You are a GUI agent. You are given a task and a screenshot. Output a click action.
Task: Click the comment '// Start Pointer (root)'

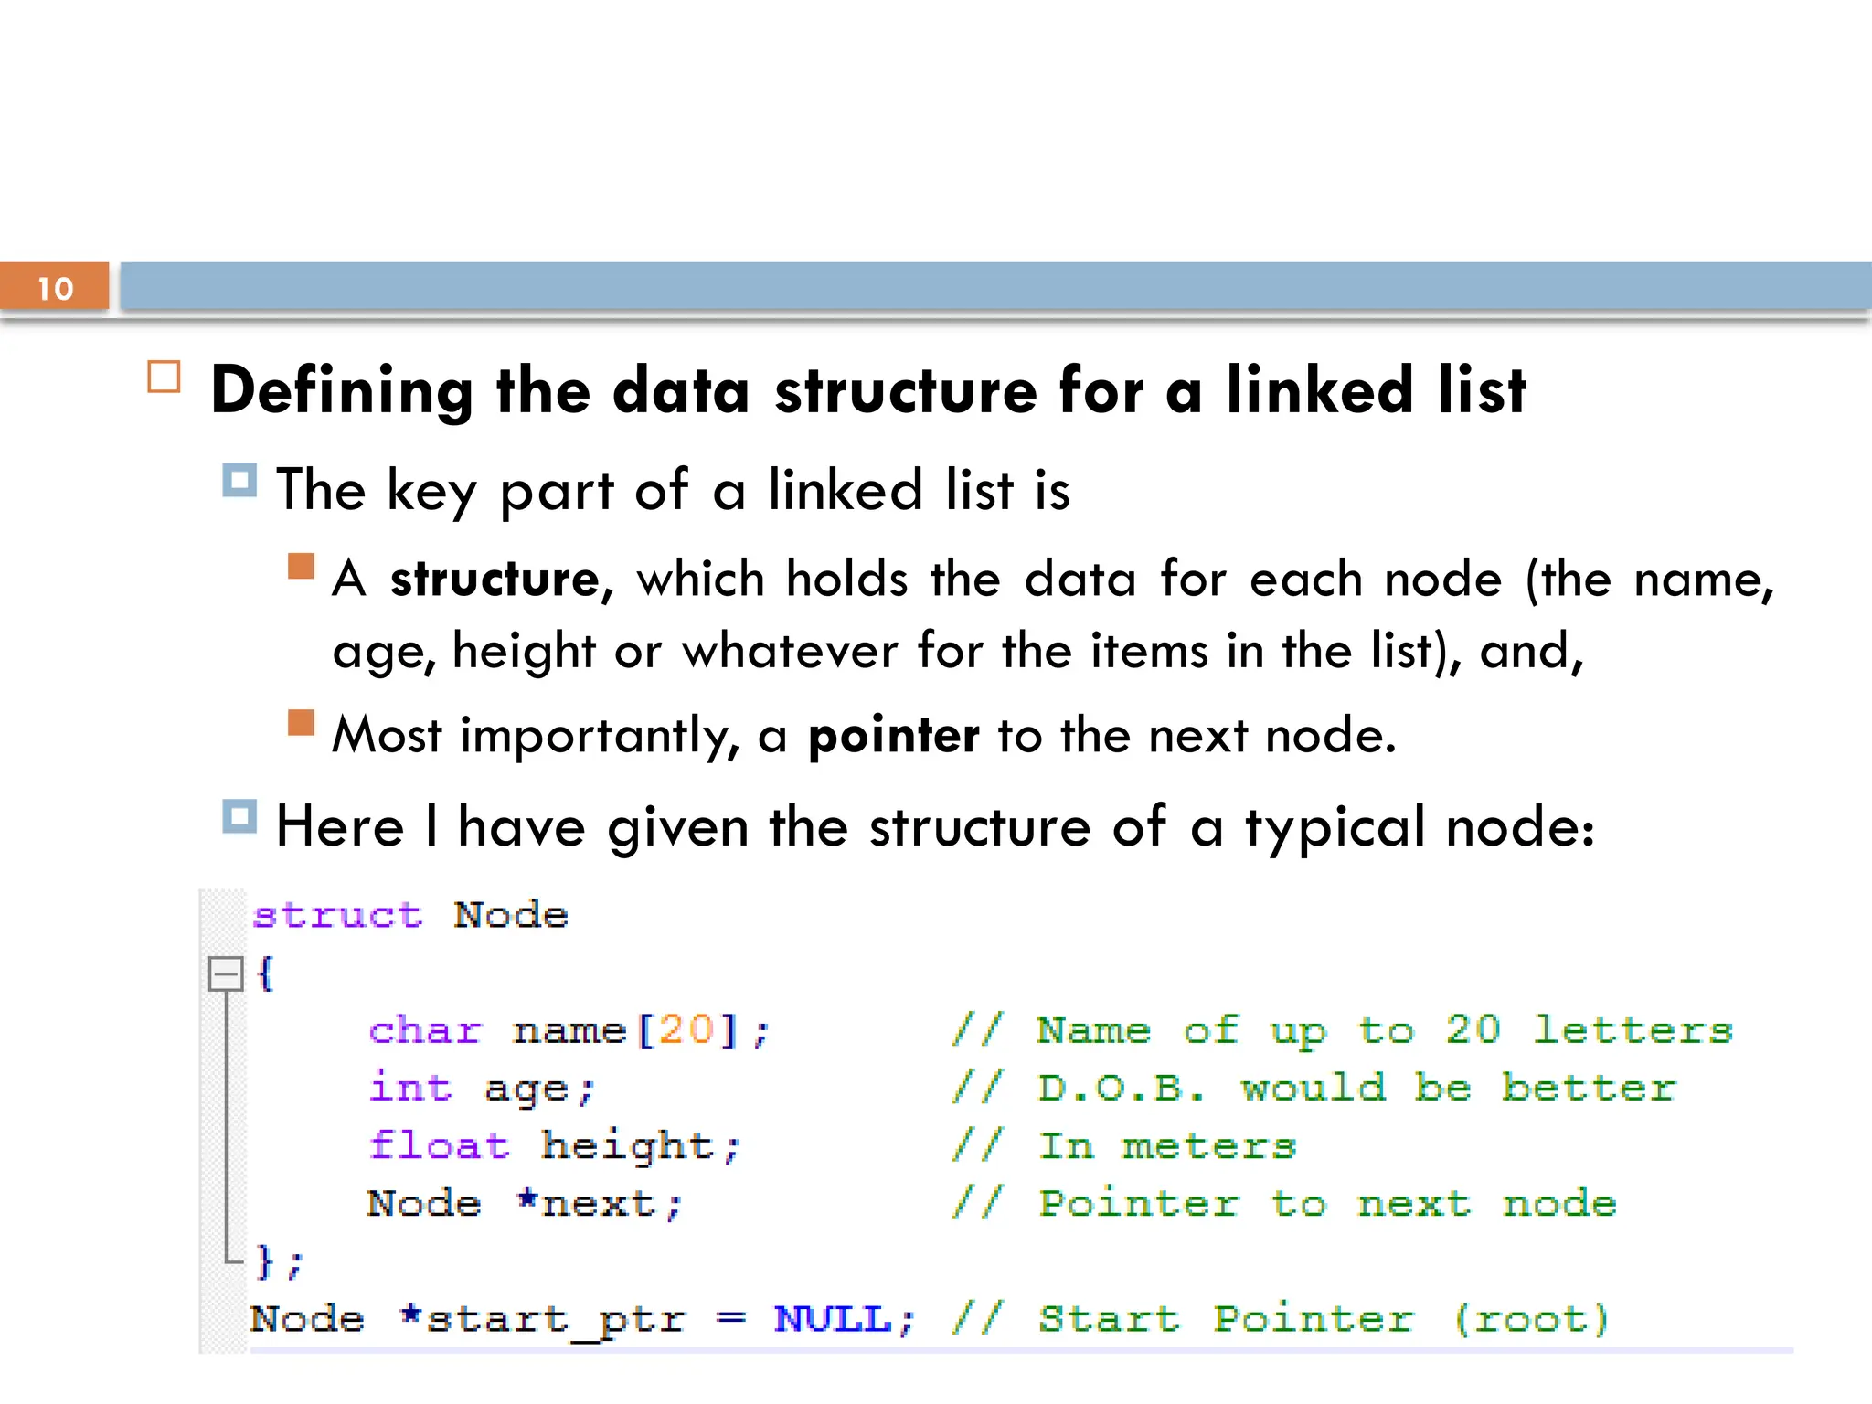coord(1280,1320)
